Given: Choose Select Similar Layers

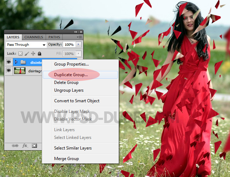Looking at the screenshot, I should [x=80, y=148].
